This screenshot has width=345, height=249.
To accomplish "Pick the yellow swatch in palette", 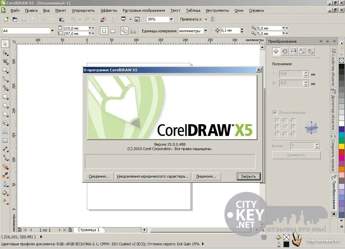I will click(342, 146).
